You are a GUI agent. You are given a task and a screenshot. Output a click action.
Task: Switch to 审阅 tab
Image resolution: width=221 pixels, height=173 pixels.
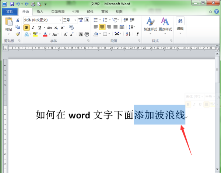[x=105, y=11]
